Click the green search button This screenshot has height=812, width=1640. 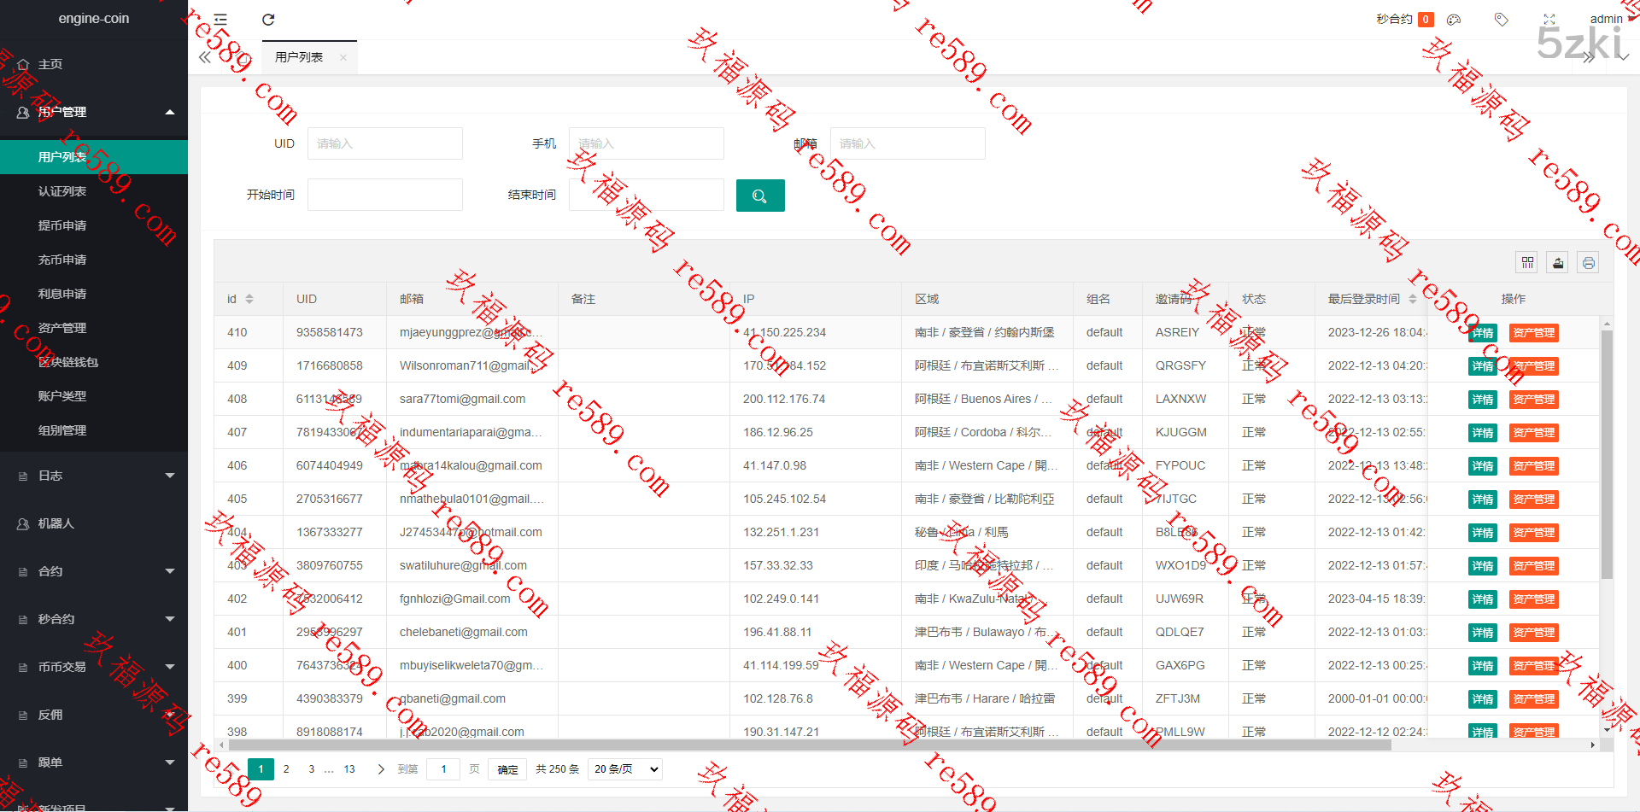click(x=759, y=196)
